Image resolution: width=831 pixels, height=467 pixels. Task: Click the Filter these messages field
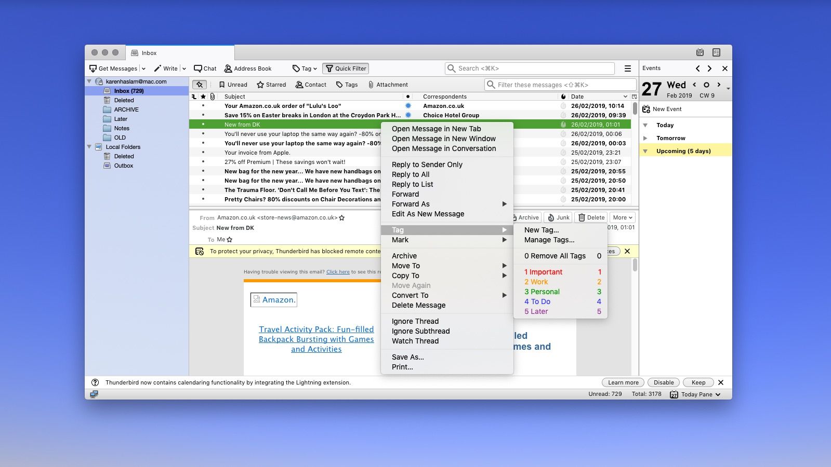click(x=560, y=85)
